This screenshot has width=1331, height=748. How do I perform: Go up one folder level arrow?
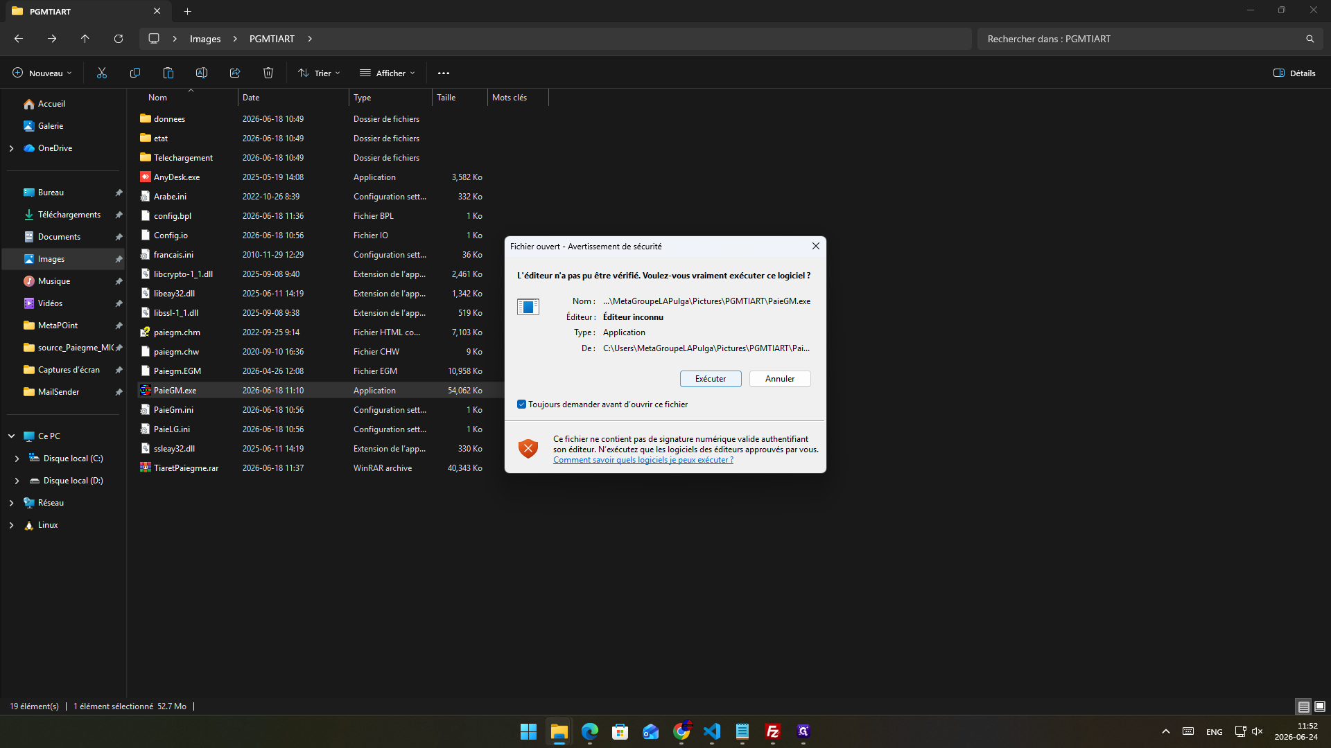coord(85,39)
